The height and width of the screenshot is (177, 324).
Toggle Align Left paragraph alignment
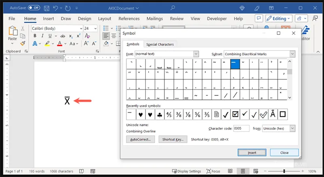(106, 36)
